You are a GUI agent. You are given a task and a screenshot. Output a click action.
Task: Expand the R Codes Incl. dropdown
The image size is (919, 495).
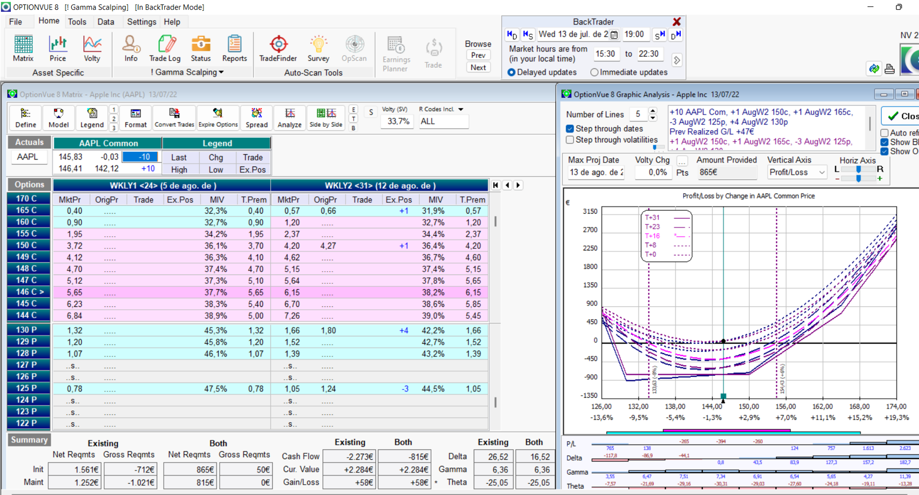tap(461, 109)
